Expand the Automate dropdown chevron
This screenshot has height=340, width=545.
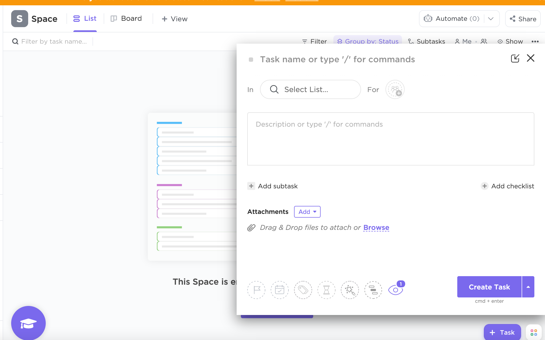(491, 19)
